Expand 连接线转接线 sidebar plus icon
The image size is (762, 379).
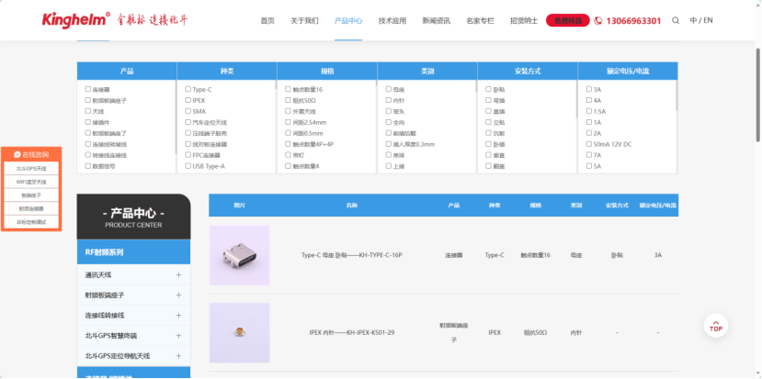coord(178,316)
